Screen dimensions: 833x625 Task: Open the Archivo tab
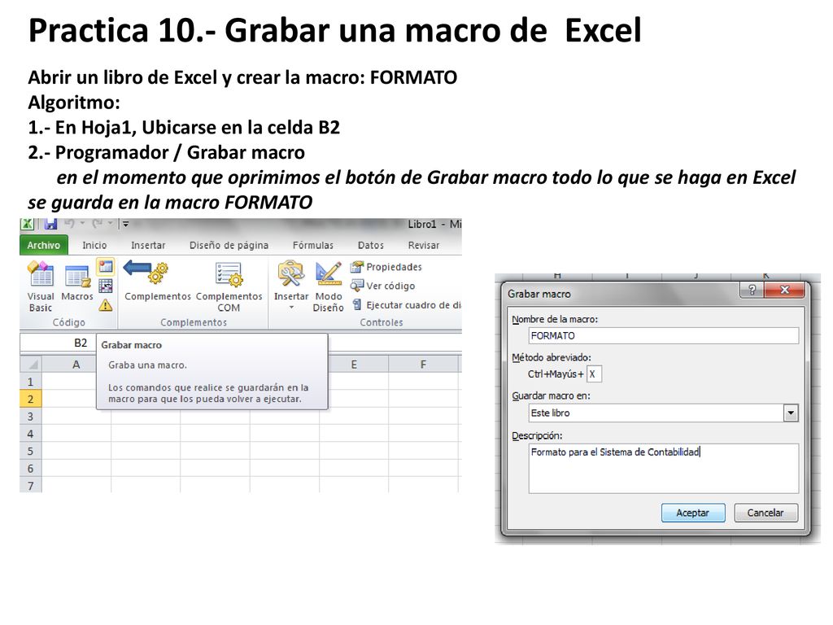click(44, 245)
